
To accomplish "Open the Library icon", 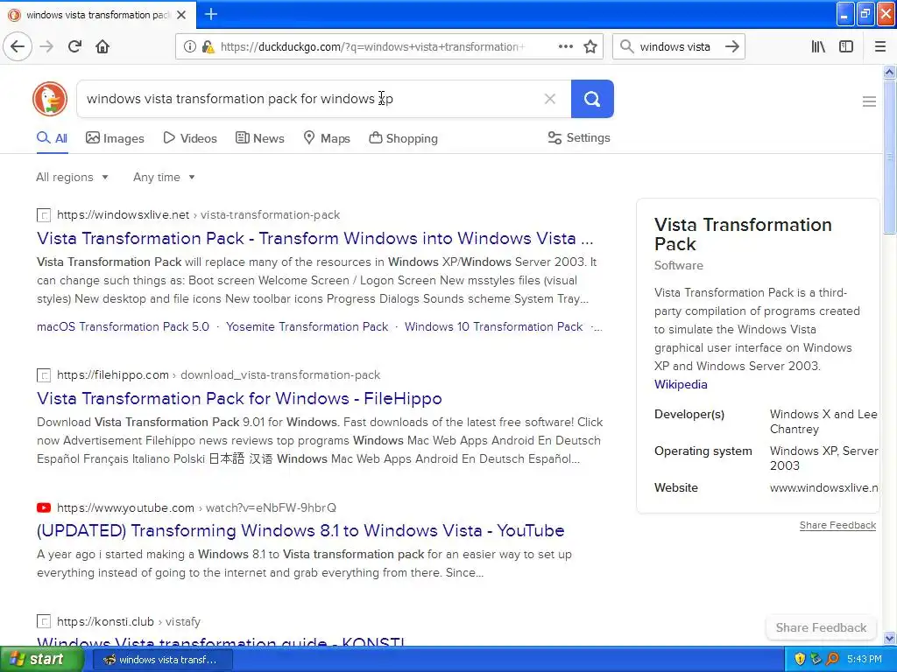I will 818,46.
